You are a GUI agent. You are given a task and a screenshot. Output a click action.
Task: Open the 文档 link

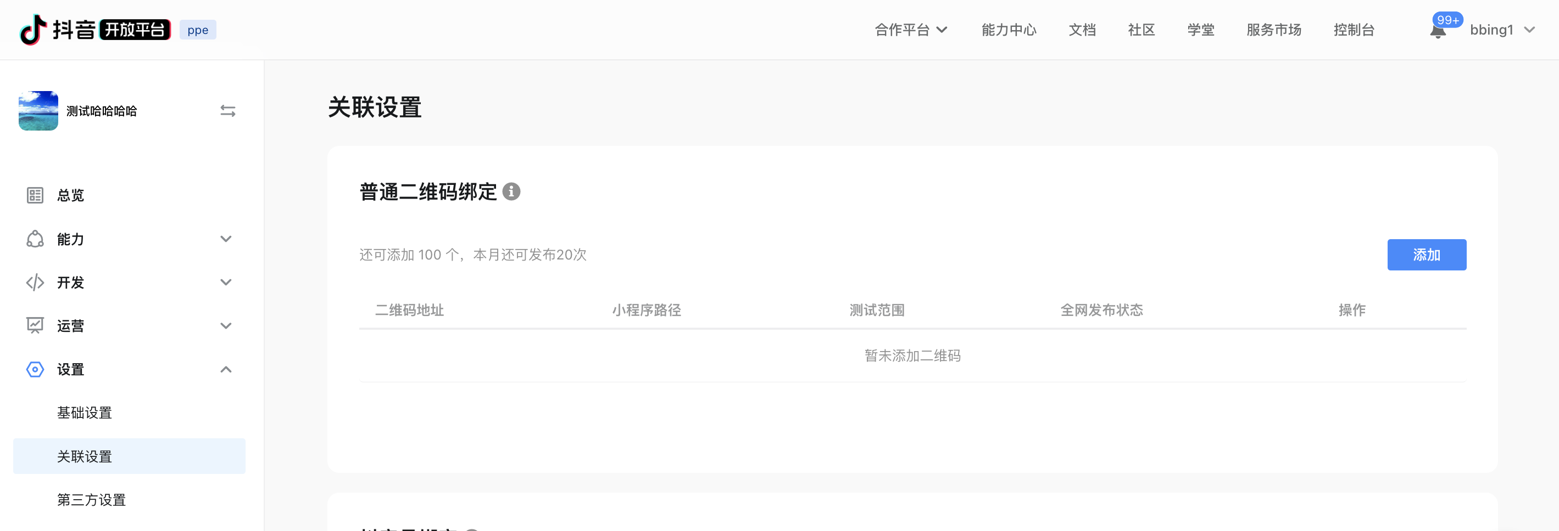tap(1082, 30)
